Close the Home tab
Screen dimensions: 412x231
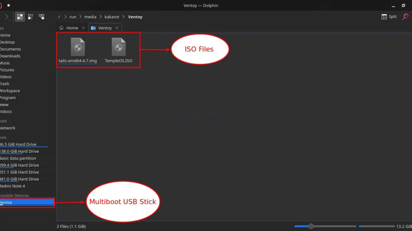point(83,28)
